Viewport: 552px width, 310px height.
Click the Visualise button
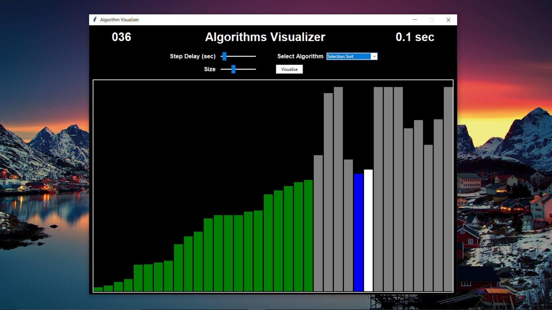289,69
